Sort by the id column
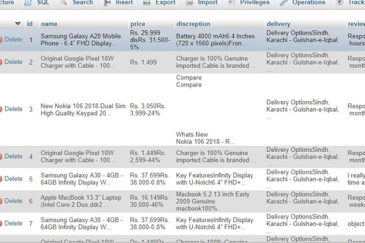This screenshot has height=243, width=365. pos(30,24)
